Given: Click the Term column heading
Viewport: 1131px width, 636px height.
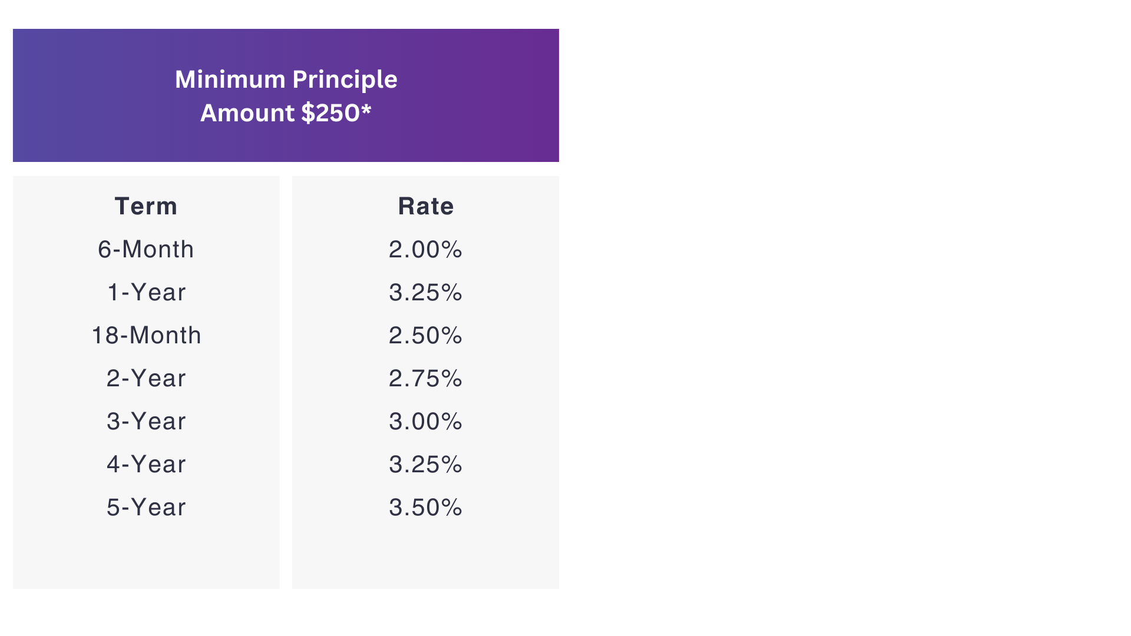Looking at the screenshot, I should (x=146, y=206).
